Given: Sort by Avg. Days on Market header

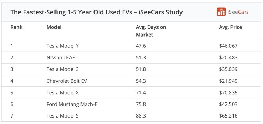Looking at the screenshot, I should [151, 31].
